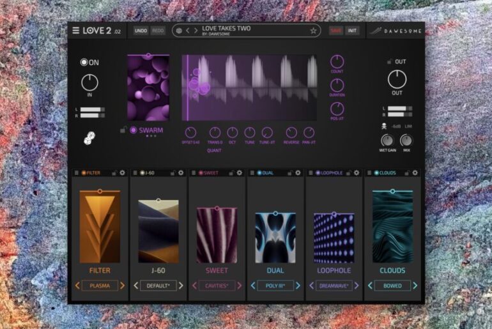492x329 pixels.
Task: Open the DEFAULT preset selector for J-60
Action: point(158,286)
